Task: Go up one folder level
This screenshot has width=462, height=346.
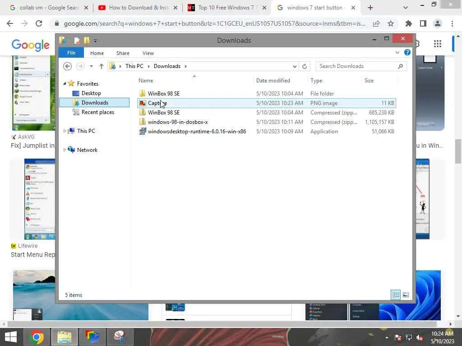Action: pyautogui.click(x=102, y=66)
